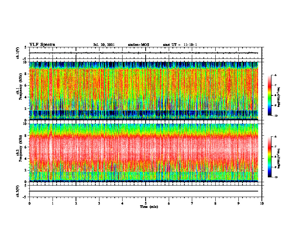
Task: Click the "-10" label on ch.2 colorbar
Action: coord(275,177)
